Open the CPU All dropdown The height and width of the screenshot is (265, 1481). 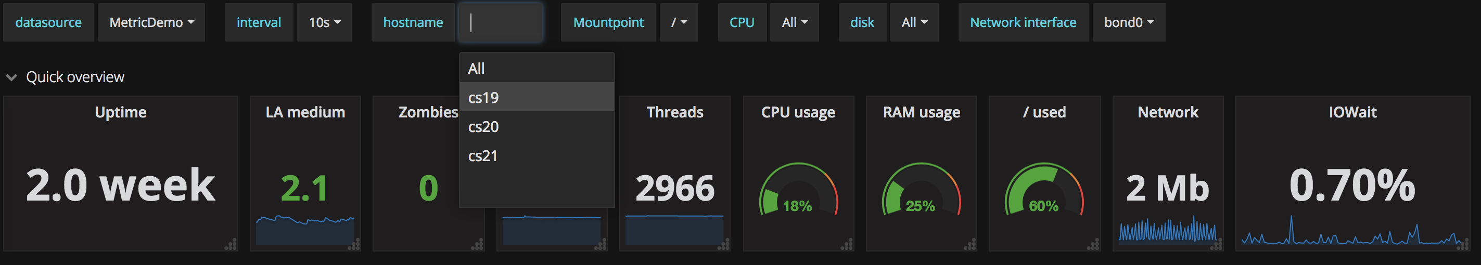(794, 22)
